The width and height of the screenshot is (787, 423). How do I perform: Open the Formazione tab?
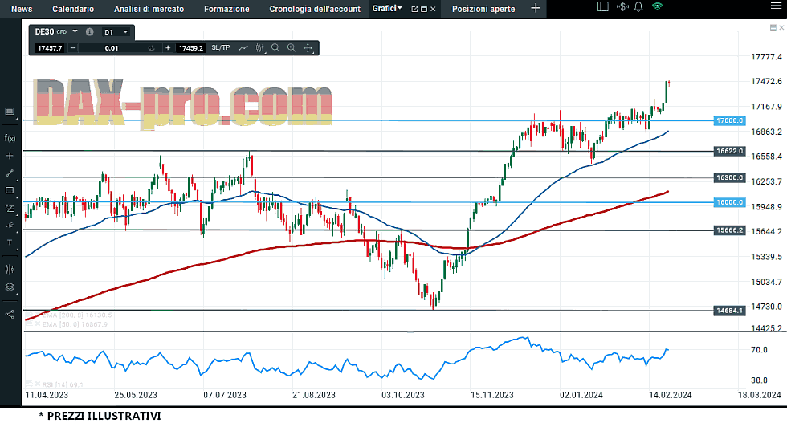click(226, 9)
